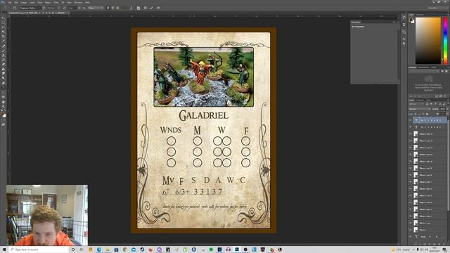The image size is (450, 253).
Task: Open the Window menu
Action: (79, 2)
